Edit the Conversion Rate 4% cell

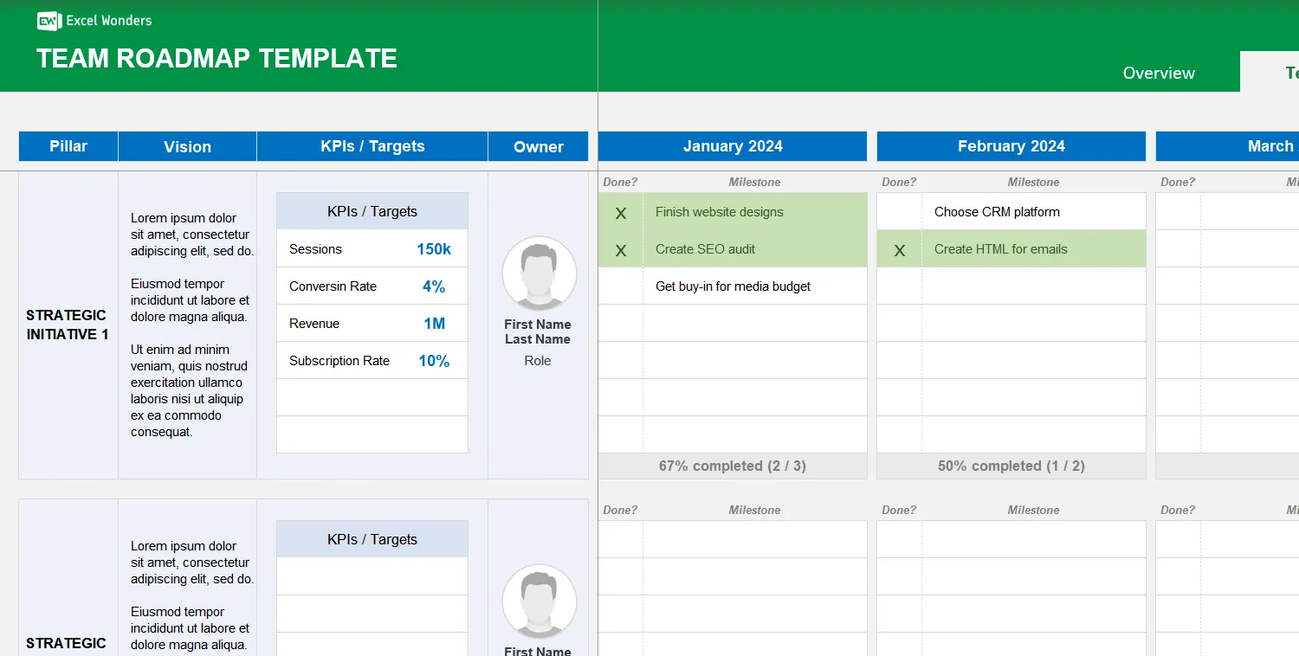coord(434,286)
